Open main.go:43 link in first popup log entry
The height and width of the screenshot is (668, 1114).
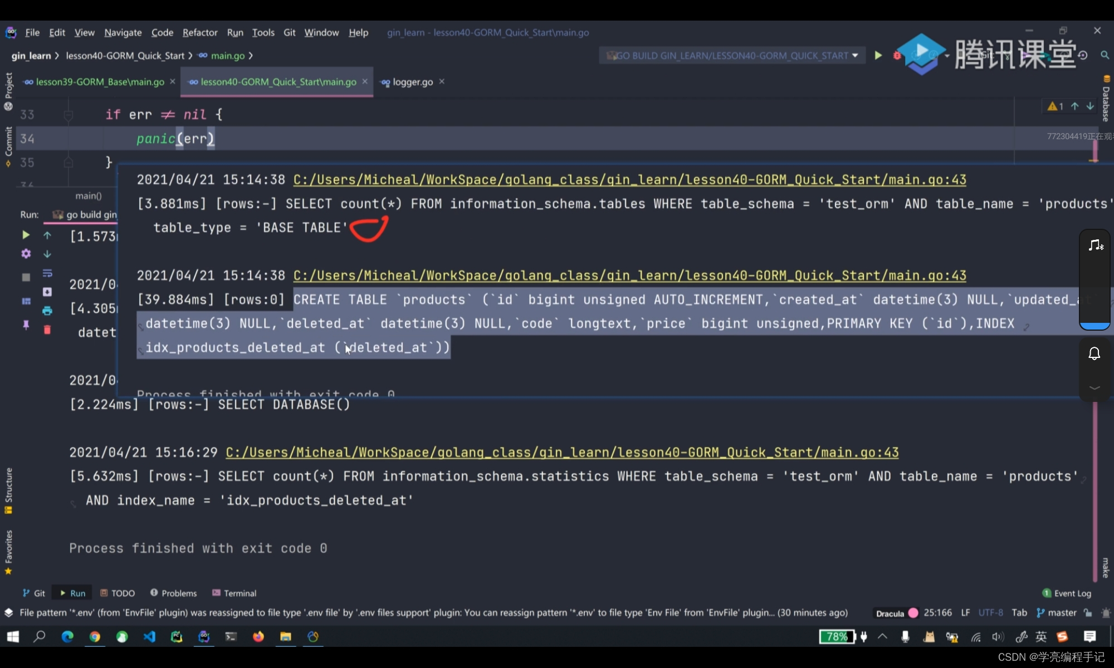[630, 180]
